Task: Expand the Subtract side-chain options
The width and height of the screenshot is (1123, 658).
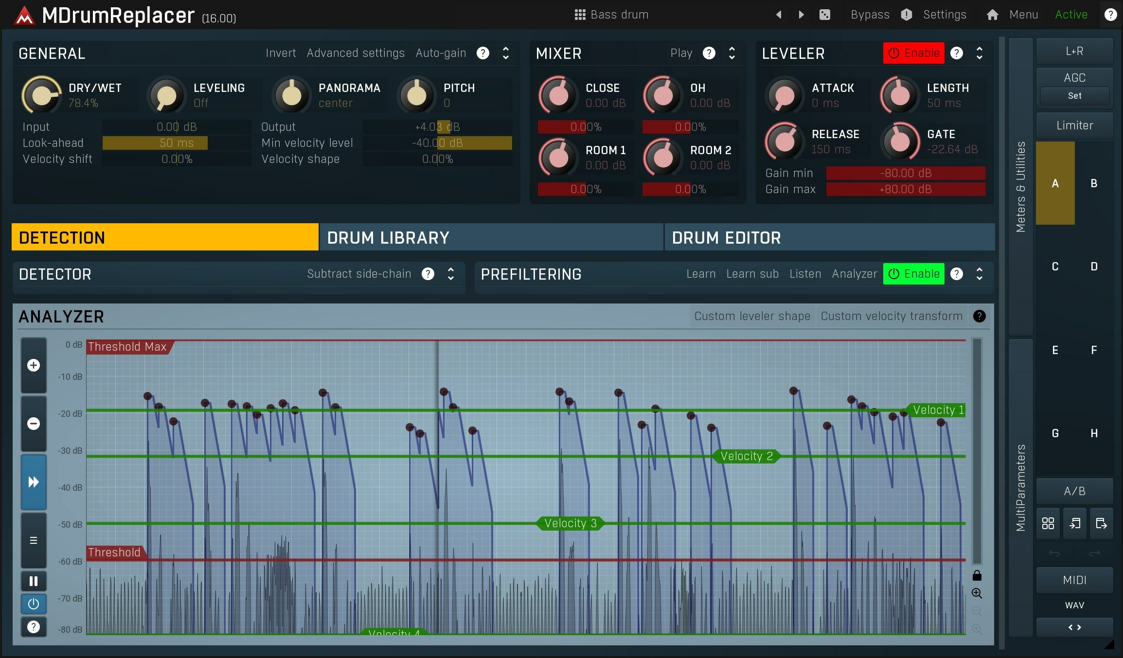Action: point(450,274)
